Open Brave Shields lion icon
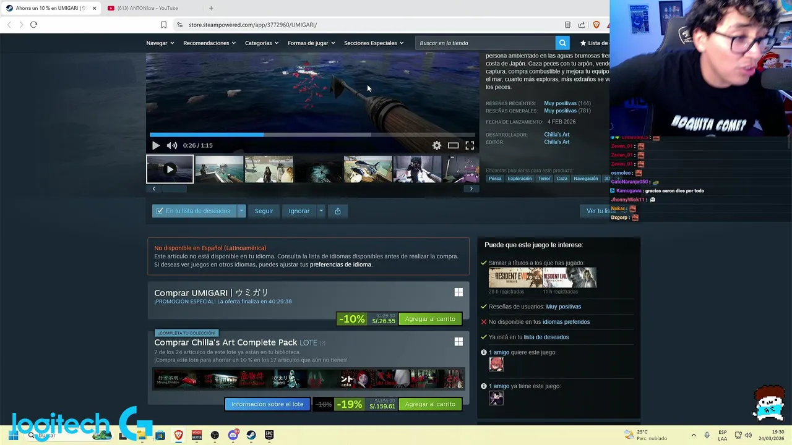The width and height of the screenshot is (792, 445). 596,25
